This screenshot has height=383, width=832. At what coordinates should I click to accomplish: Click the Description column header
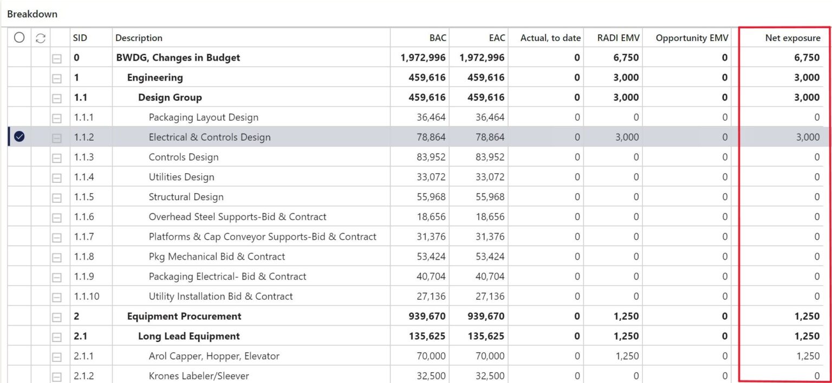139,38
